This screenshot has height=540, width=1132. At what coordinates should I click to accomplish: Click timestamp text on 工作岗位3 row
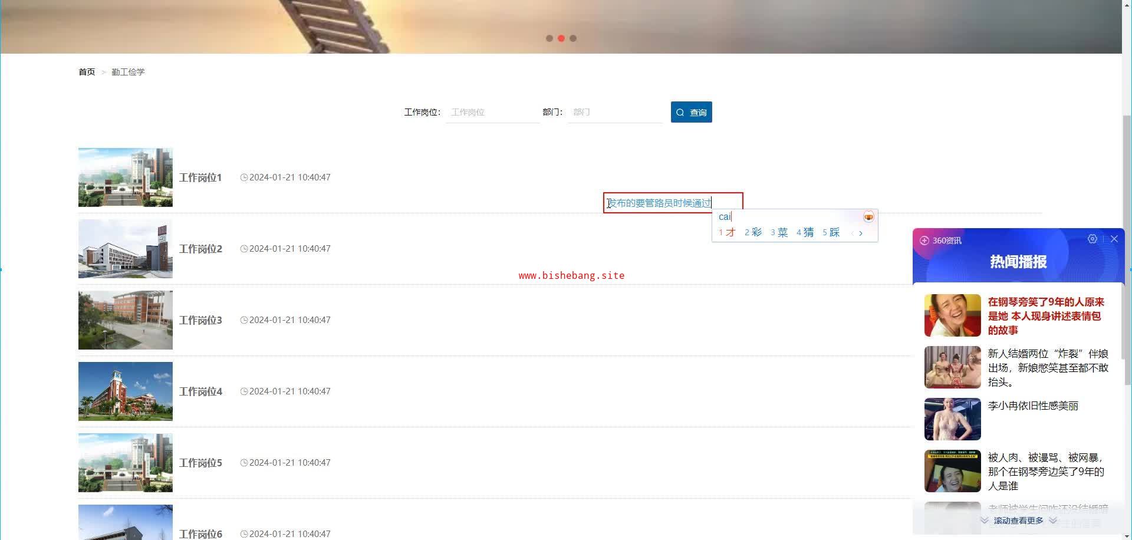tap(289, 320)
